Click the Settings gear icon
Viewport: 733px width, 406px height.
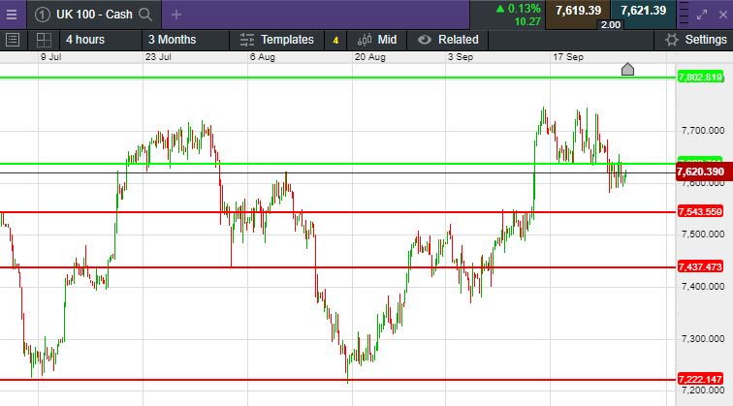pyautogui.click(x=672, y=40)
